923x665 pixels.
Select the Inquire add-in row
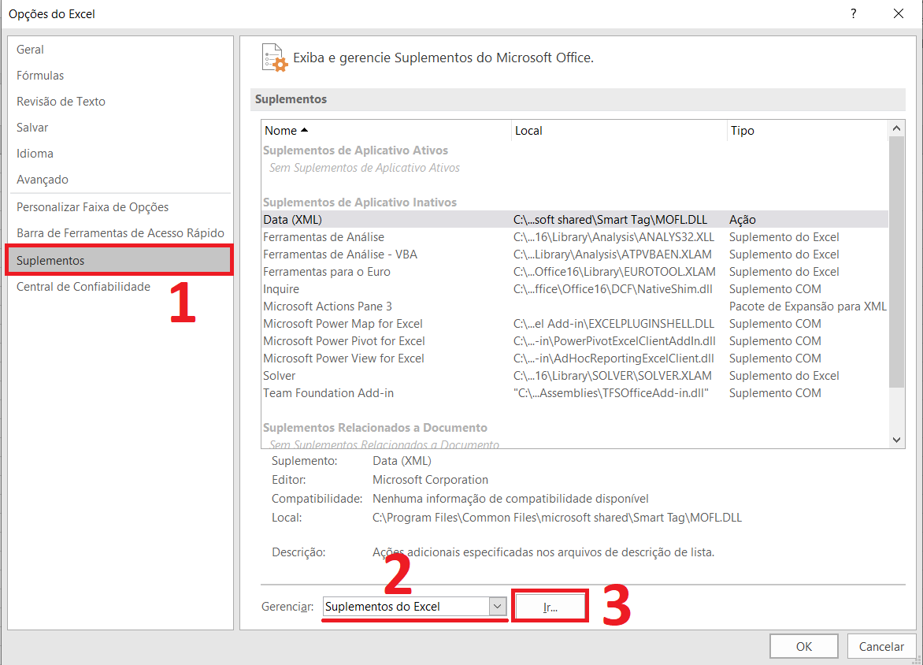pos(281,289)
